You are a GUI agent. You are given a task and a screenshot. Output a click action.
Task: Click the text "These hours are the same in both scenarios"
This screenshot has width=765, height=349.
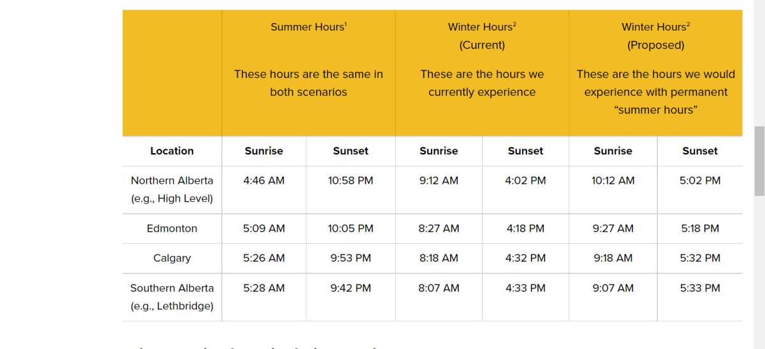[309, 83]
